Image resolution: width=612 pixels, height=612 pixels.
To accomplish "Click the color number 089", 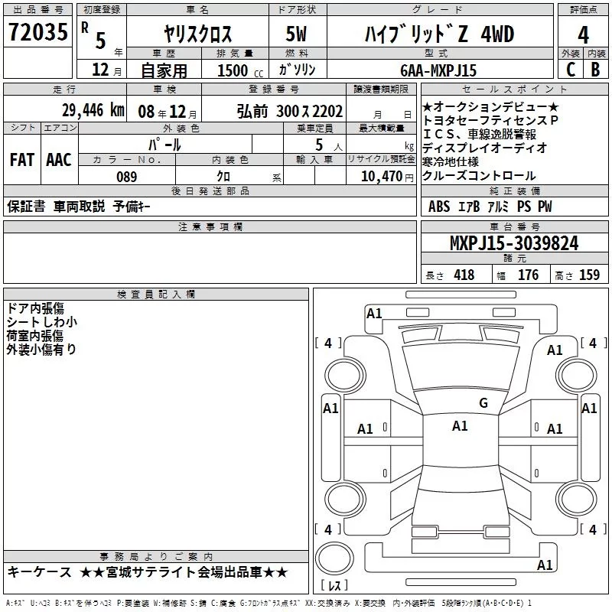I will coord(127,177).
